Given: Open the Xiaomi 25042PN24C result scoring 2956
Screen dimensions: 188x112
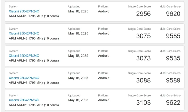Looking at the screenshot, I should 24,11.
